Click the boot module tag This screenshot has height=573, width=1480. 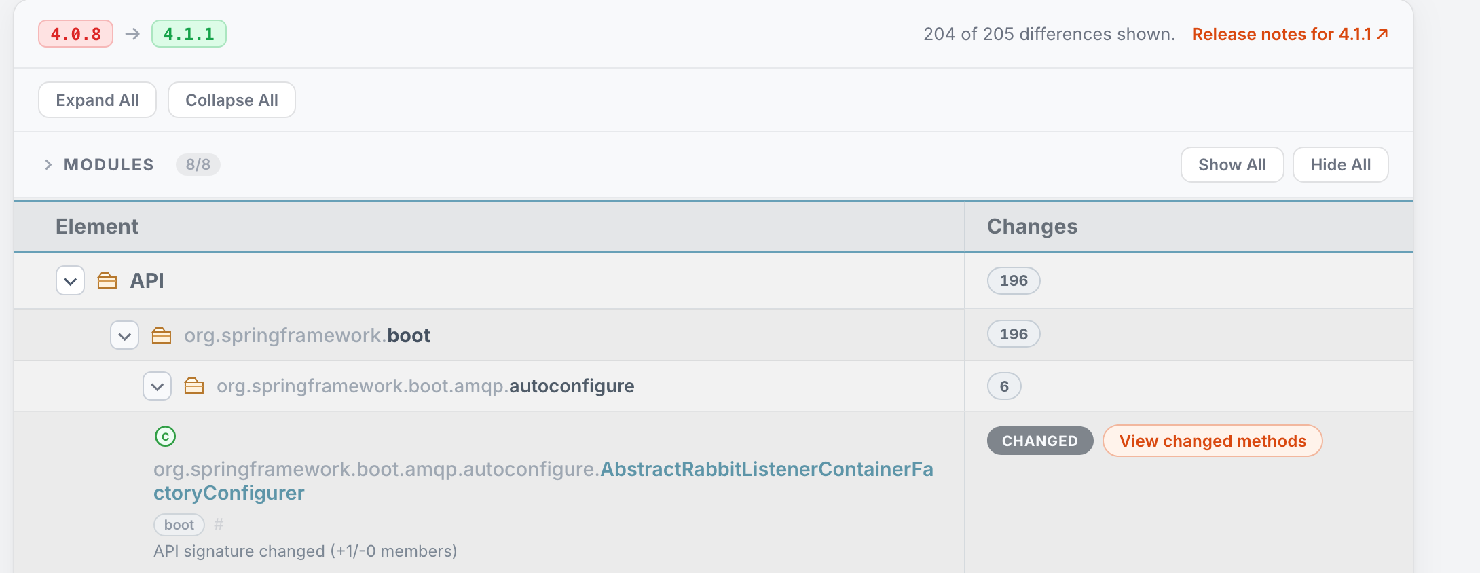(179, 524)
